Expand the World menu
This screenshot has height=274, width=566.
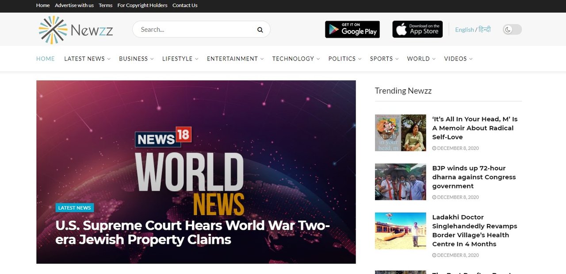click(x=421, y=58)
